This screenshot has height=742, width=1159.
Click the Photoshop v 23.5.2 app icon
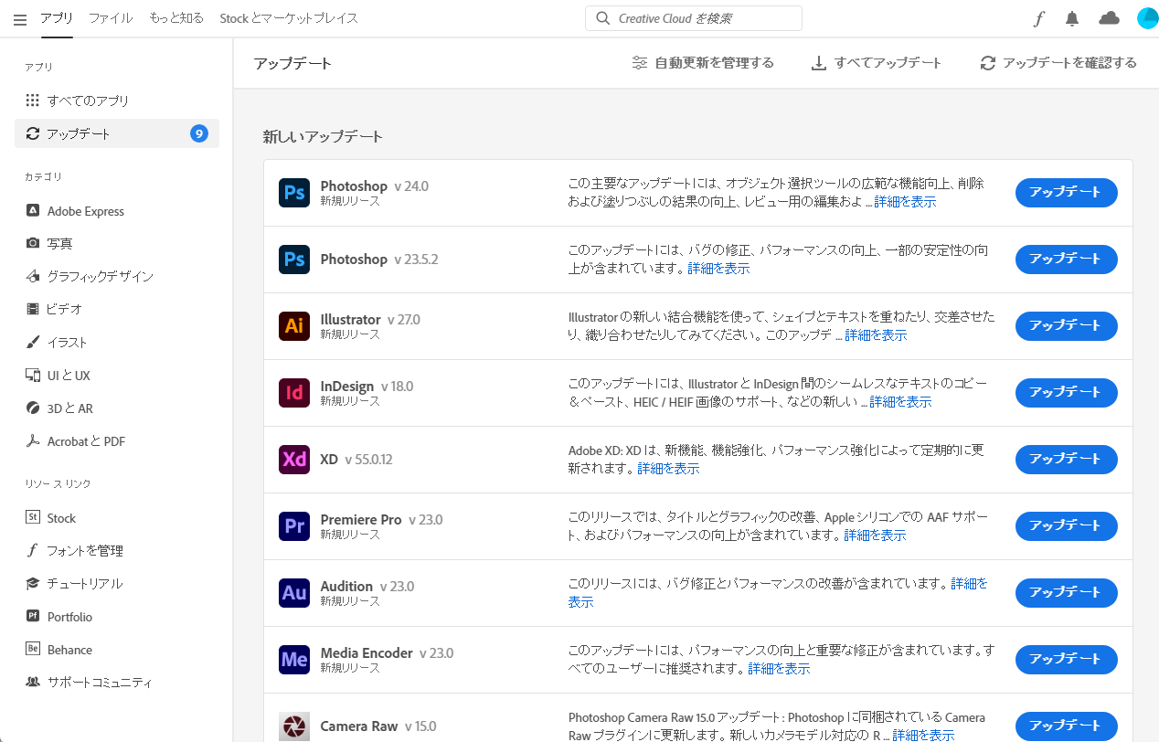point(294,260)
